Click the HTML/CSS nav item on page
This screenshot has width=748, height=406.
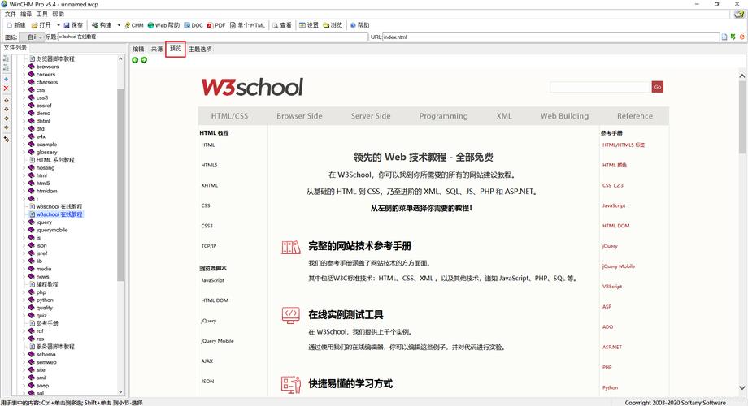click(x=229, y=116)
